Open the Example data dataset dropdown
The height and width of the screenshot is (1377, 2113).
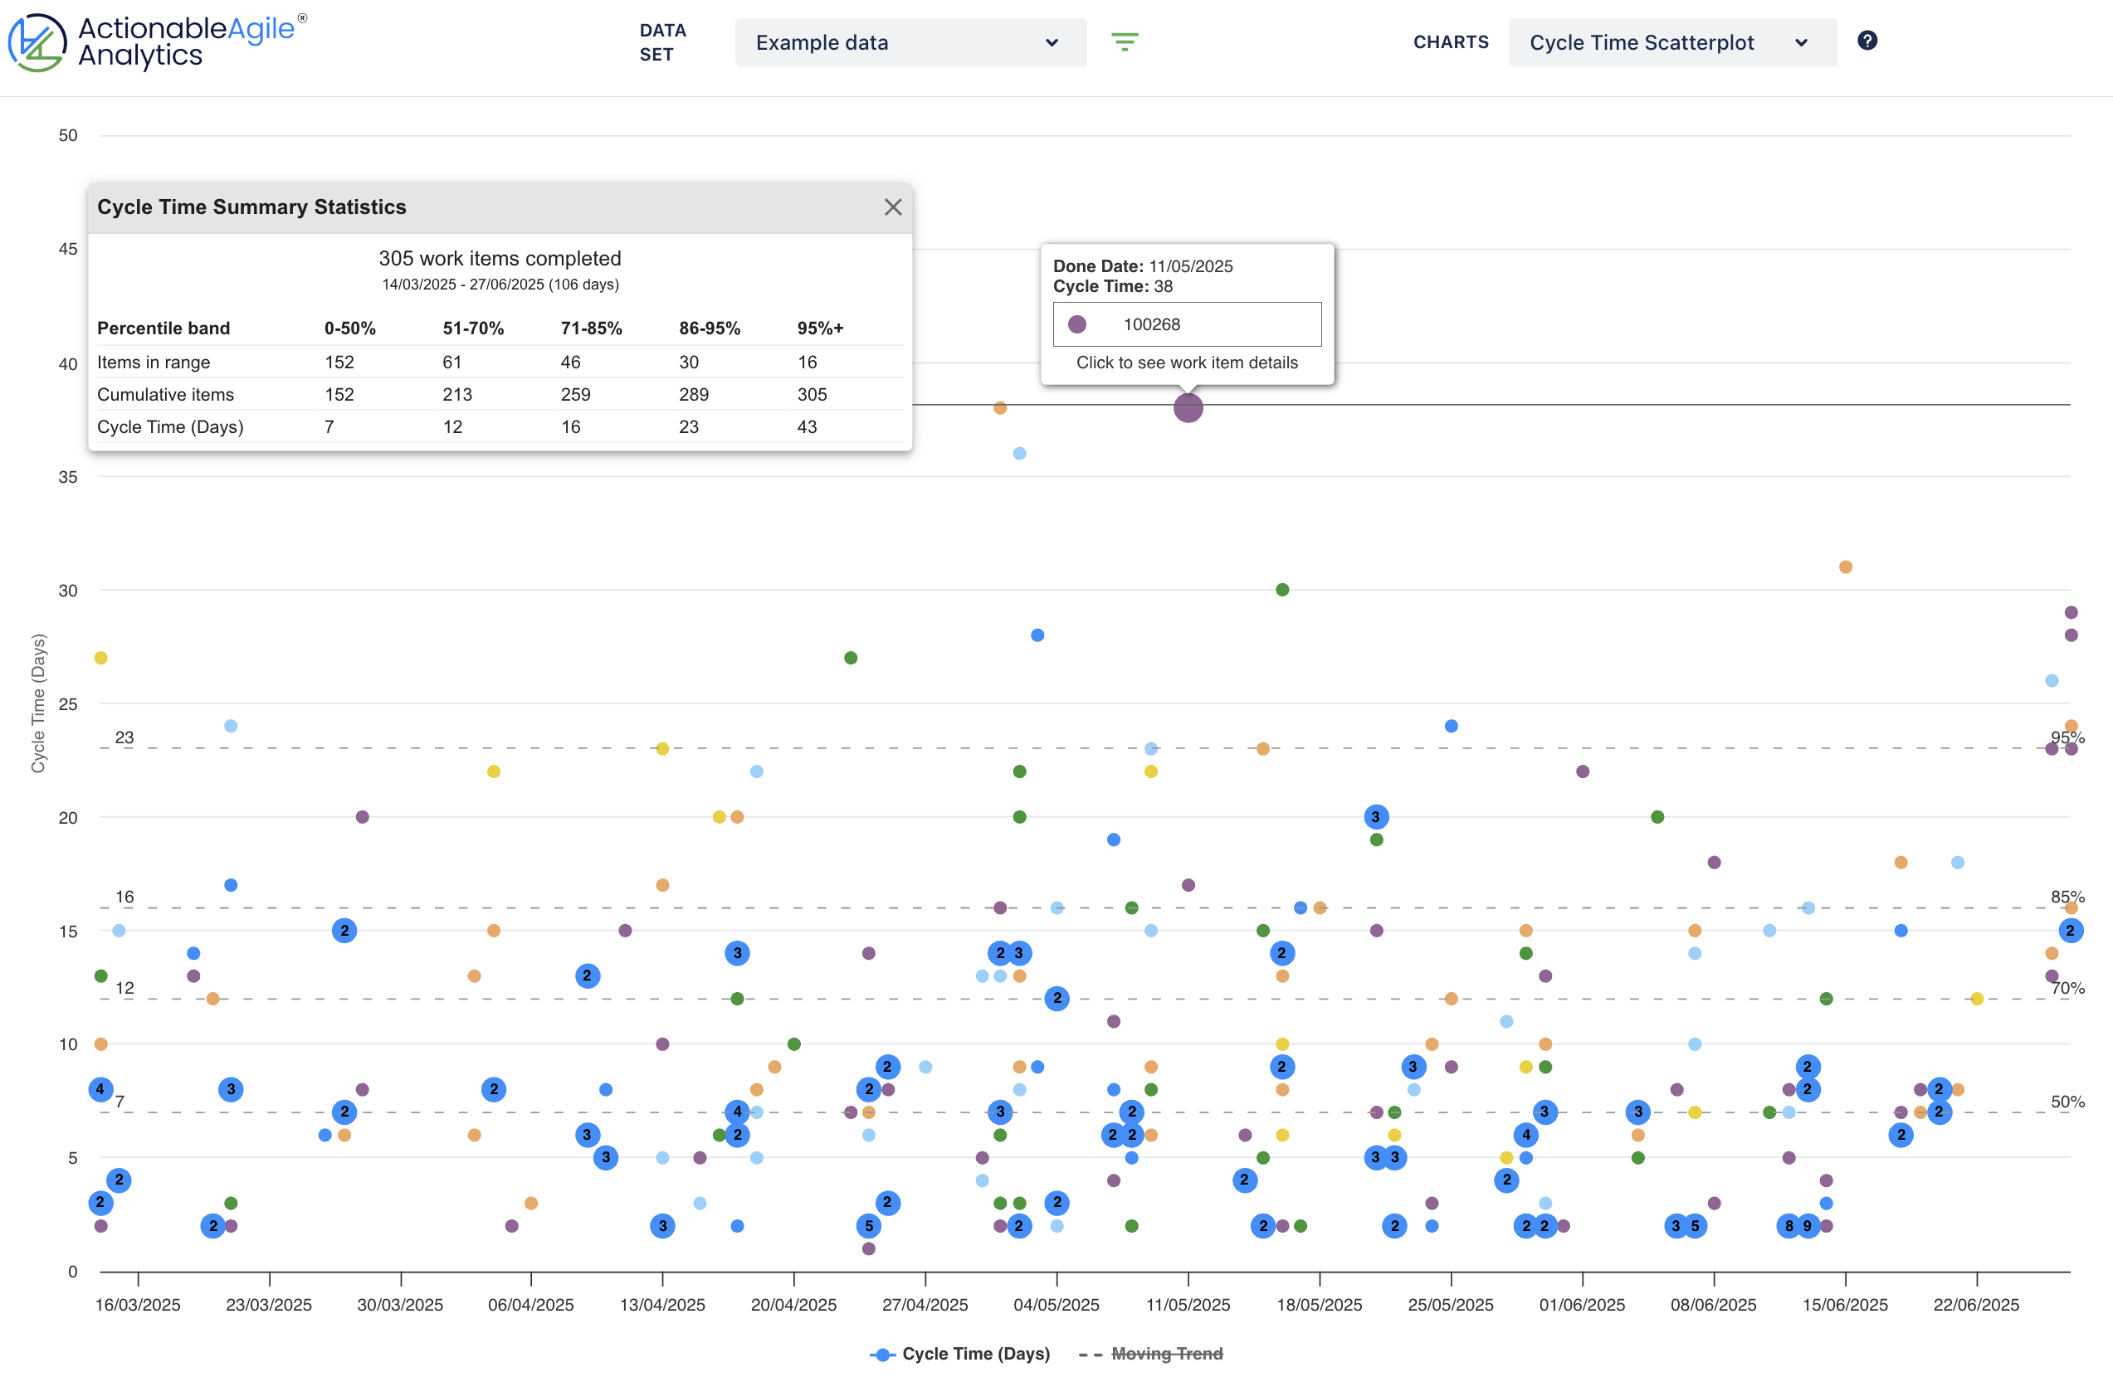[x=910, y=41]
